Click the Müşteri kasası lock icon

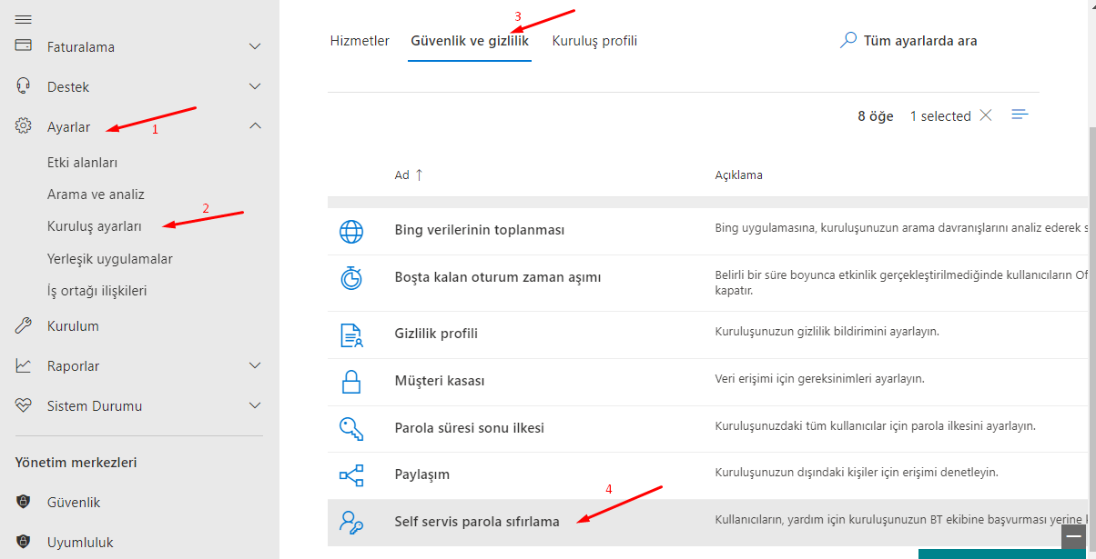click(x=350, y=381)
